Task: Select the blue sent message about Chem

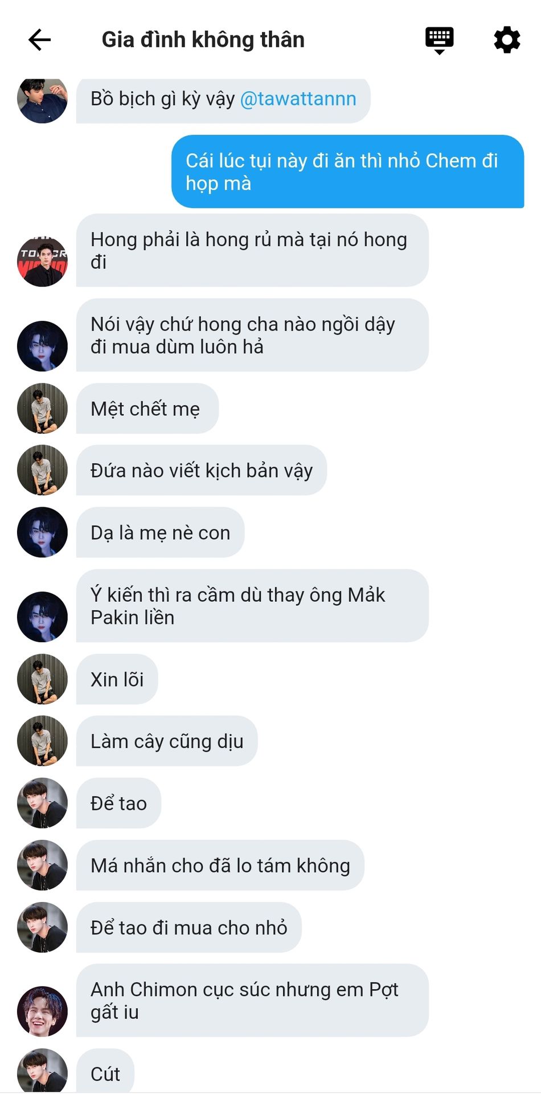Action: click(348, 172)
